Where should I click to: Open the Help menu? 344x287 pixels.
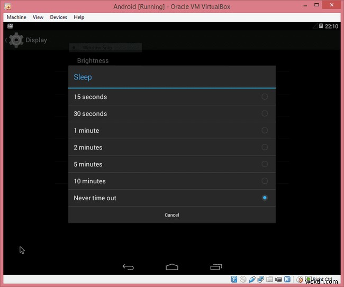click(79, 17)
